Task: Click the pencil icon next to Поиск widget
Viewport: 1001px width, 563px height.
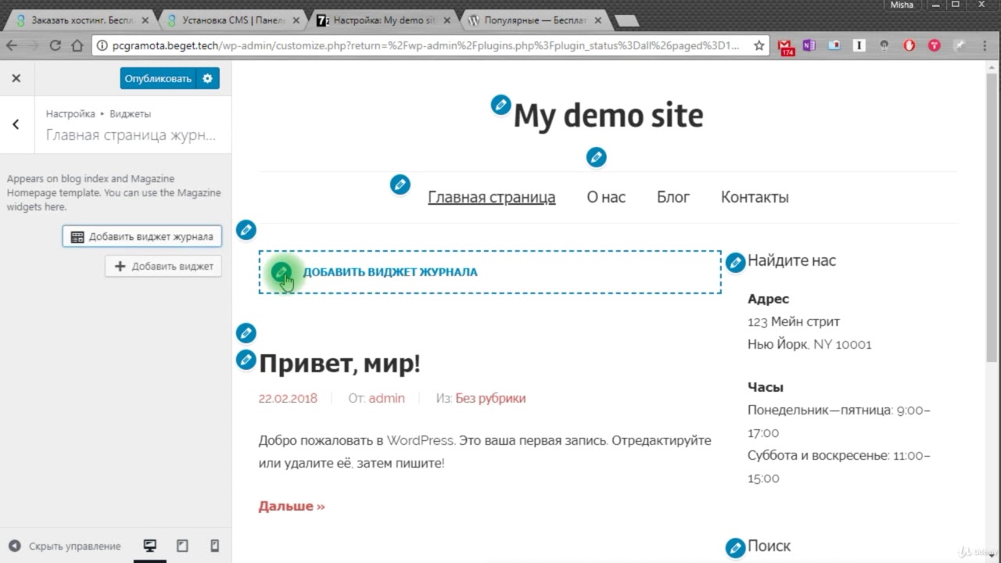Action: pyautogui.click(x=735, y=547)
